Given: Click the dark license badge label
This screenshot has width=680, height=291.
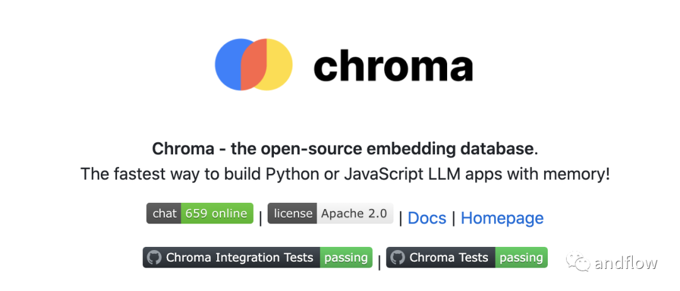Looking at the screenshot, I should pyautogui.click(x=292, y=214).
